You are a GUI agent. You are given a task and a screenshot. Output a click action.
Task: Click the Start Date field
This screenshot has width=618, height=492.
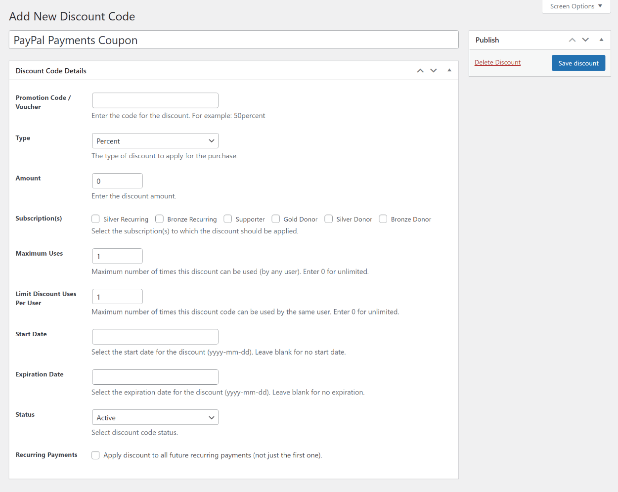[155, 337]
